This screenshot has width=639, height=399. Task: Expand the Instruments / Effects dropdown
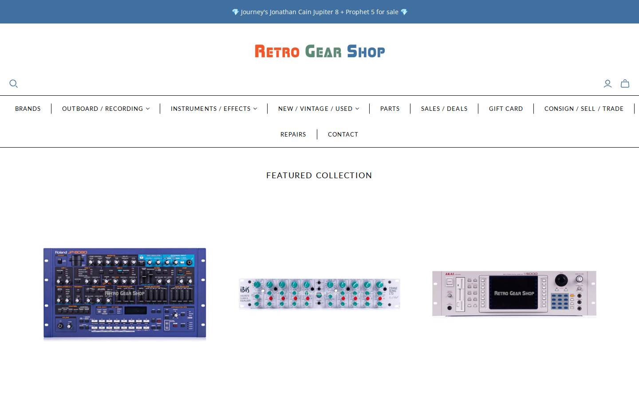point(214,109)
